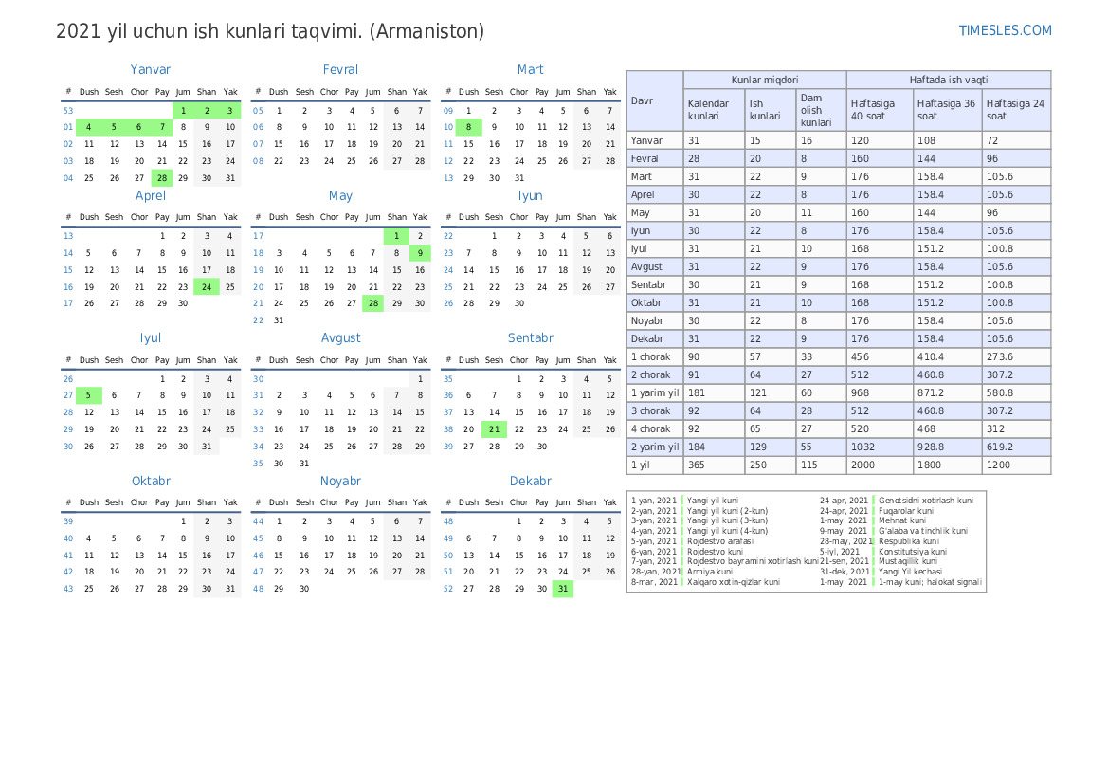The height and width of the screenshot is (784, 1108).
Task: Click week number 52 in Dekabr
Action: click(448, 589)
